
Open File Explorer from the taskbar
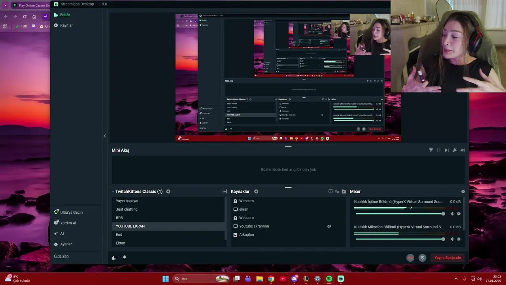259,279
